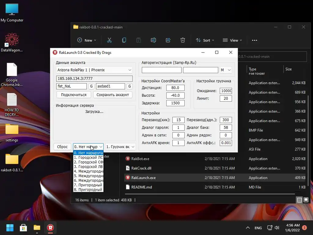Select 7. Пригородный route option

pos(88,185)
